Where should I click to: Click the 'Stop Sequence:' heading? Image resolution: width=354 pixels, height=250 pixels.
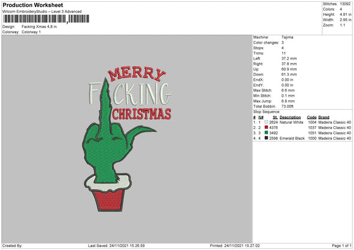coord(267,112)
